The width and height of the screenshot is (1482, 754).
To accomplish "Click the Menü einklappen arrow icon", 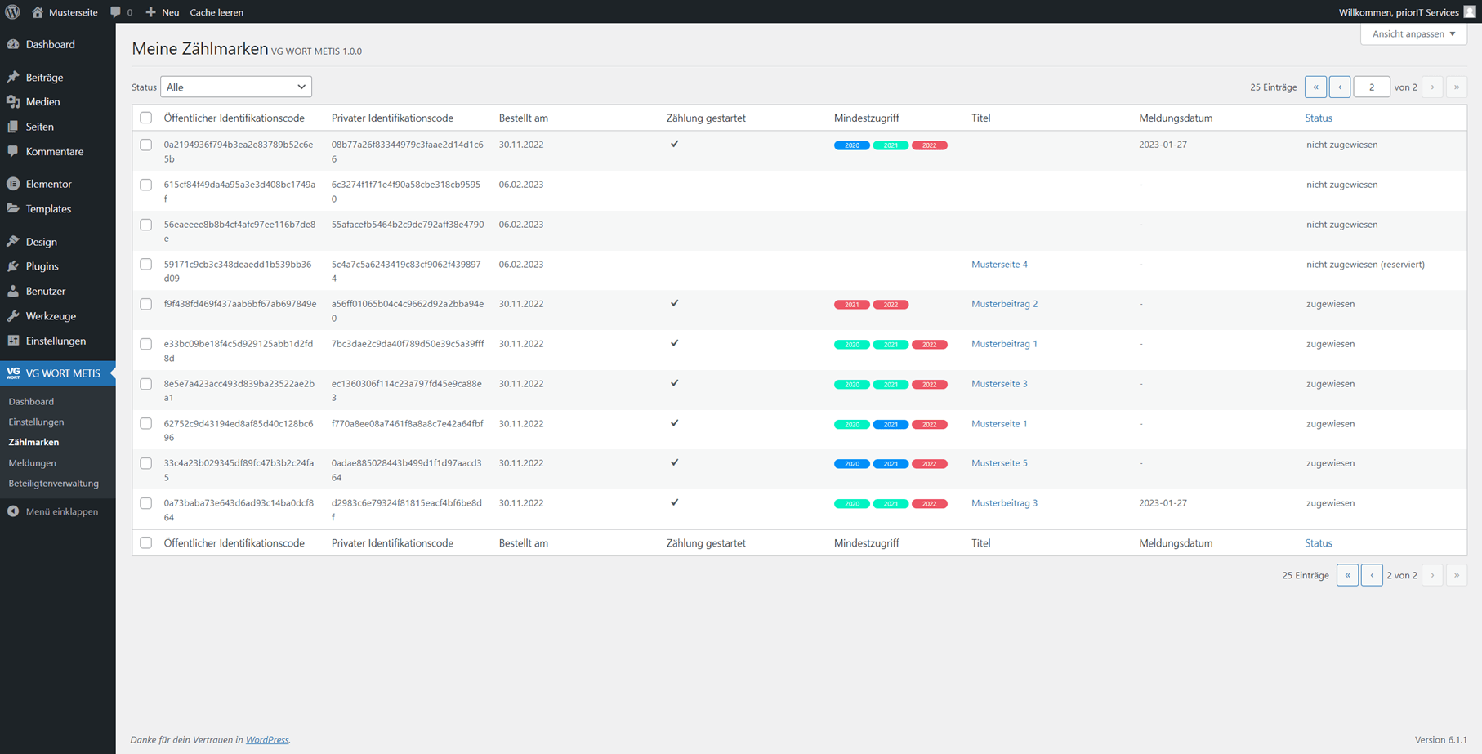I will pyautogui.click(x=13, y=511).
